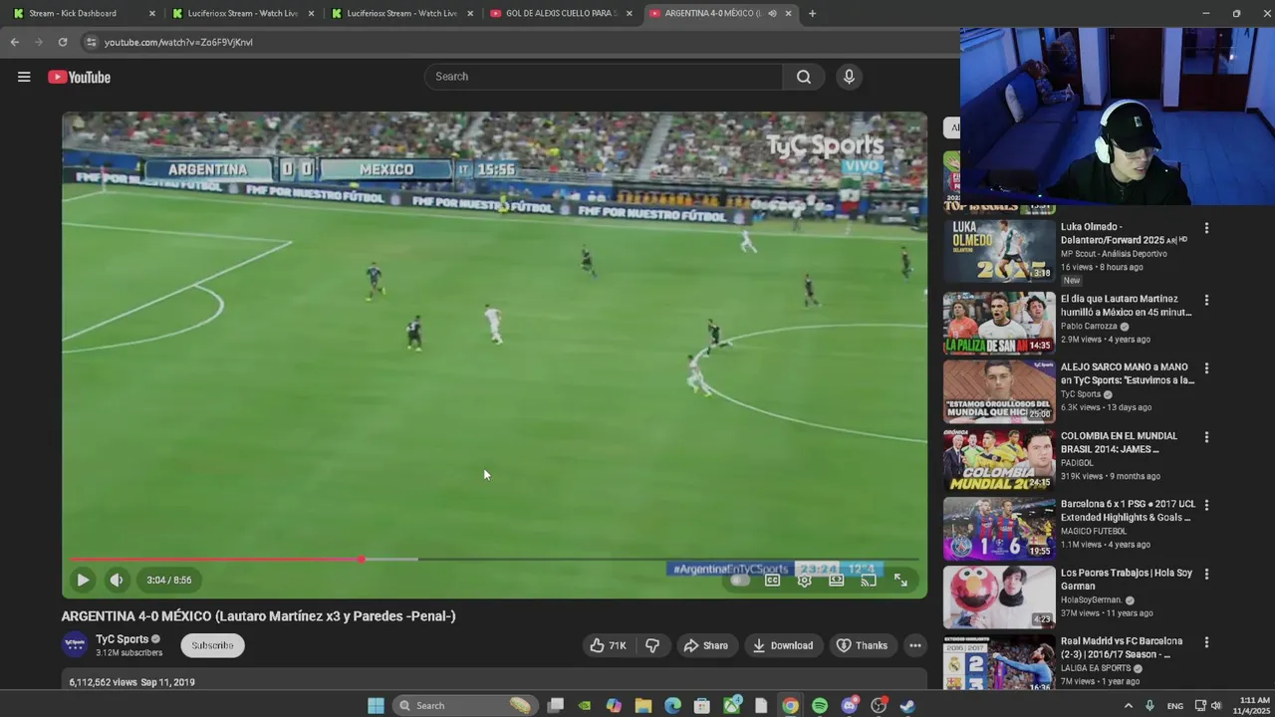Open the Barcelona 6 x 1 PSG video title
The width and height of the screenshot is (1275, 717).
(1128, 511)
